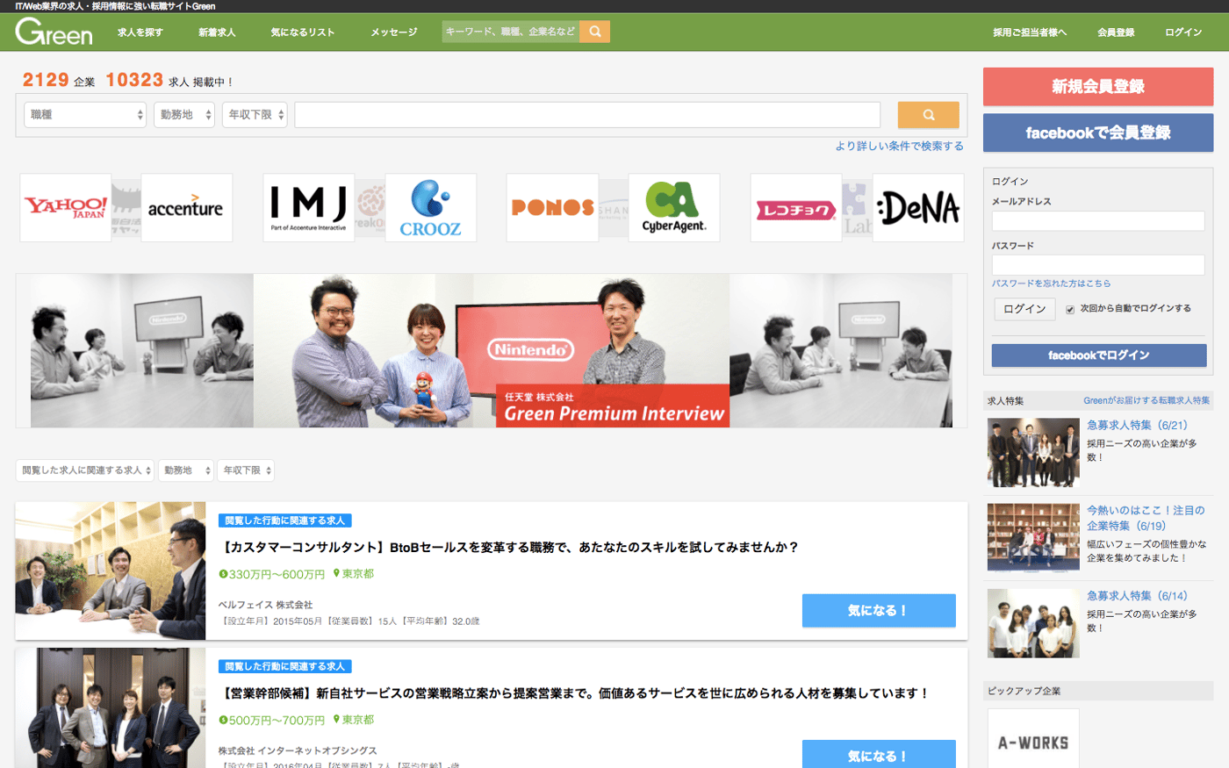
Task: Click the header keyword search field
Action: pyautogui.click(x=510, y=32)
